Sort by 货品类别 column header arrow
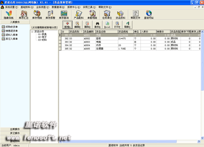Image resolution: width=204 pixels, height=147 pixels. [x=82, y=32]
